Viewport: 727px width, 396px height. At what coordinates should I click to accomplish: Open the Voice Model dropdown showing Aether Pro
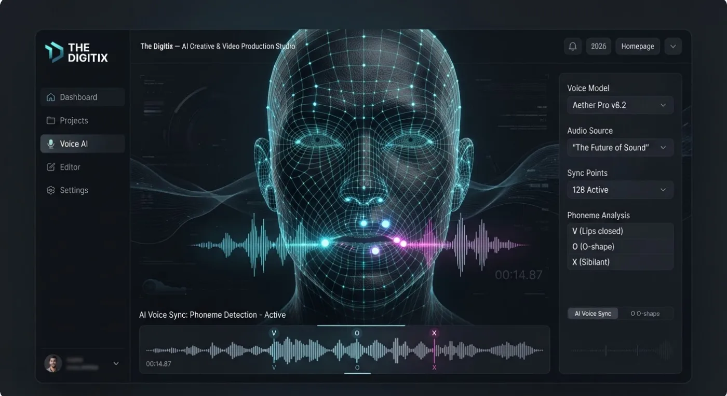pos(620,105)
